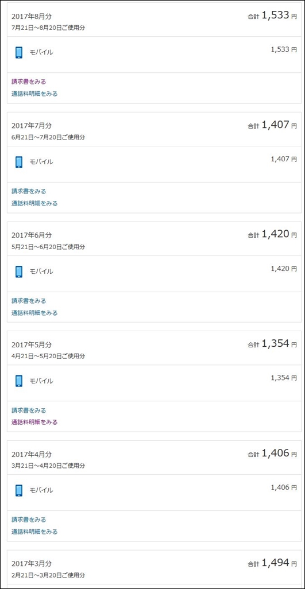
Task: Open 通話料明細をみる for August 2017 bill
Action: point(34,94)
